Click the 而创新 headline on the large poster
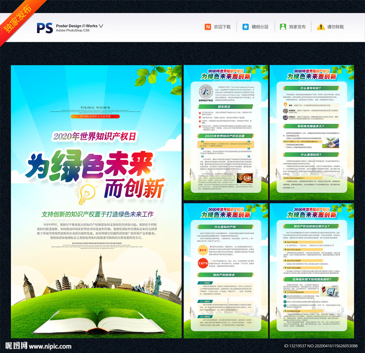 coord(134,188)
